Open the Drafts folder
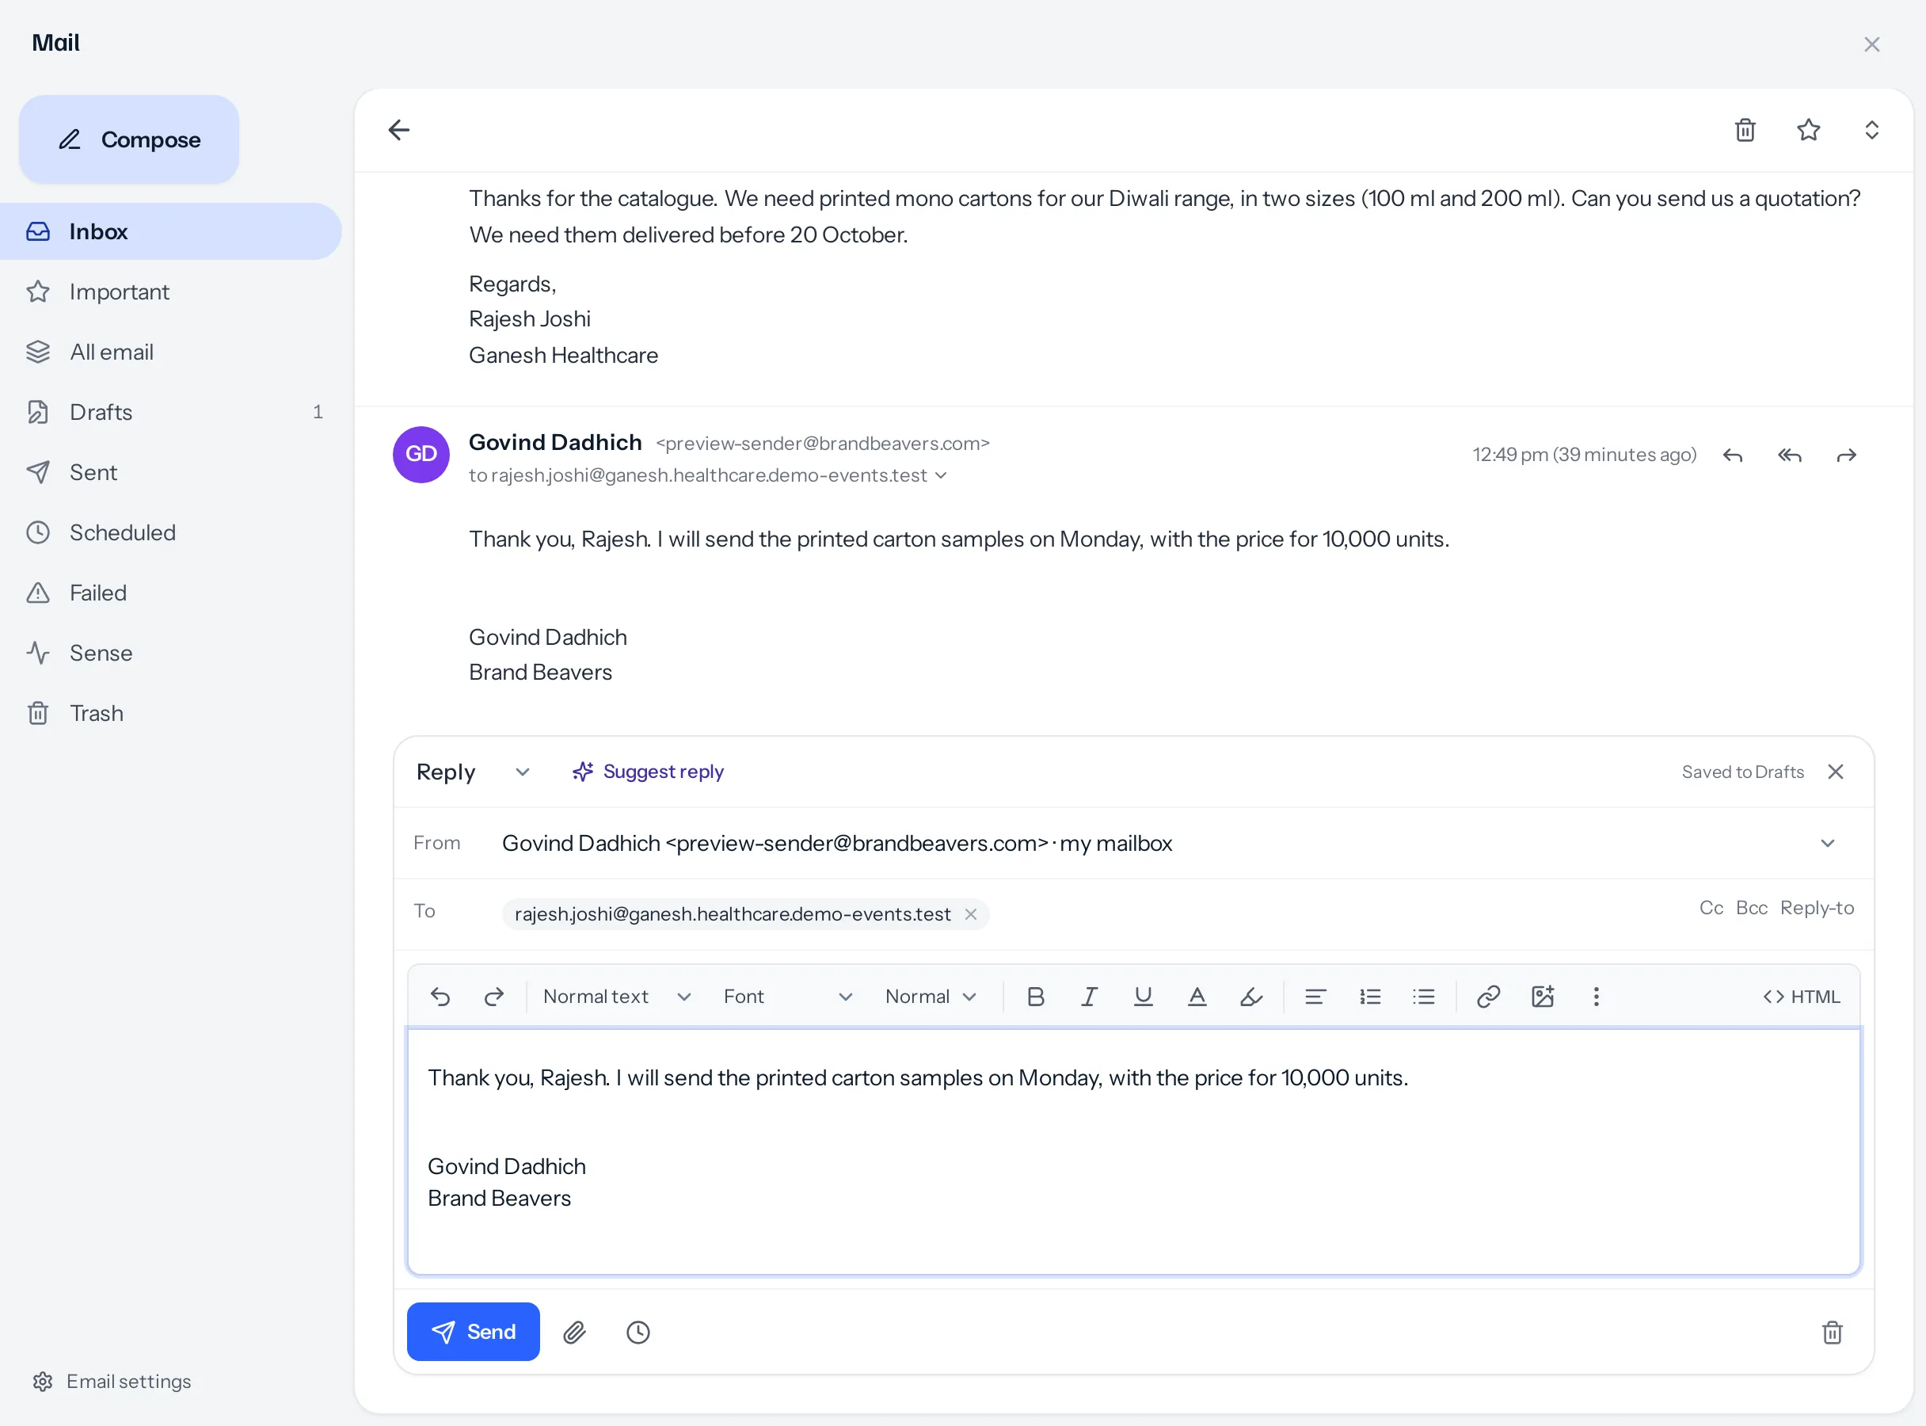 click(x=171, y=412)
